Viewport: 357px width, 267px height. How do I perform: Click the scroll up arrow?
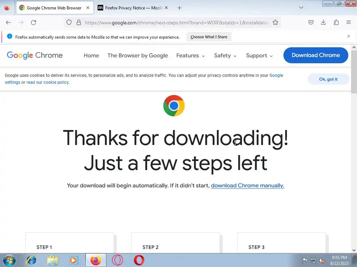click(354, 47)
